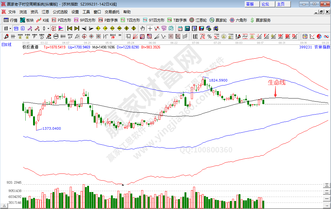Click the calculator icon in the toolbar
The height and width of the screenshot is (209, 331).
[187, 28]
